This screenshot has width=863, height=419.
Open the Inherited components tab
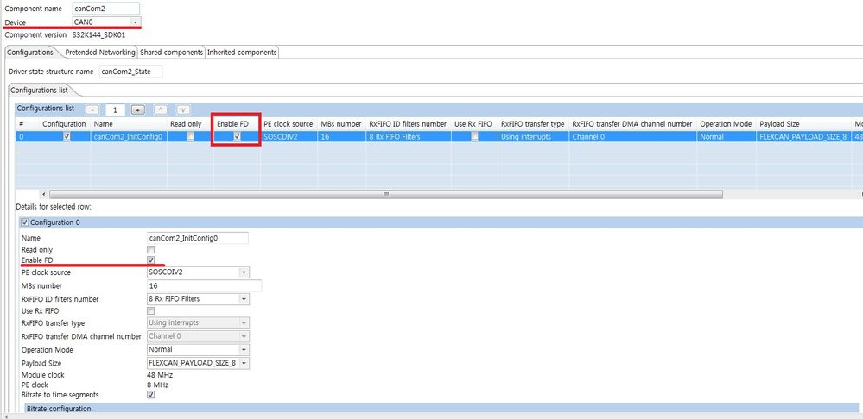pyautogui.click(x=242, y=53)
